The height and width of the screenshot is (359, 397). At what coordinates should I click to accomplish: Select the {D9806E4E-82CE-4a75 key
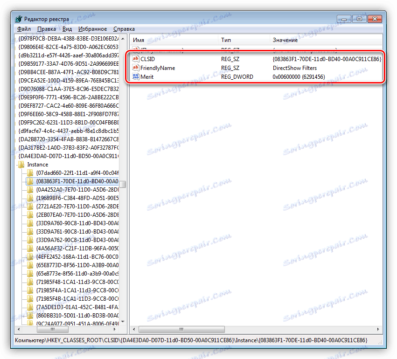click(x=68, y=47)
